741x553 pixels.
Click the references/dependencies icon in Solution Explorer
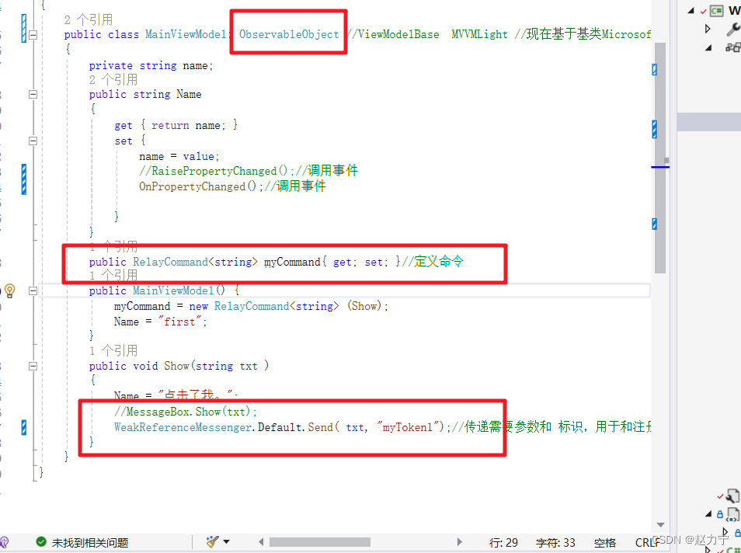pyautogui.click(x=733, y=47)
